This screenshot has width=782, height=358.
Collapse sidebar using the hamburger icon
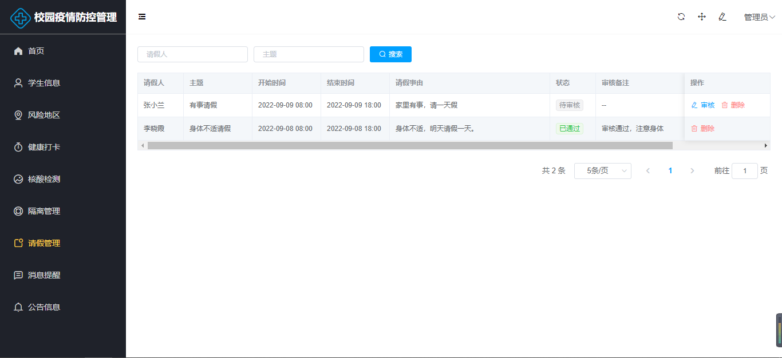142,17
